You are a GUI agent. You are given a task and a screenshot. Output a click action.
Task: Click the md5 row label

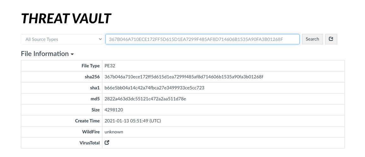click(x=95, y=99)
